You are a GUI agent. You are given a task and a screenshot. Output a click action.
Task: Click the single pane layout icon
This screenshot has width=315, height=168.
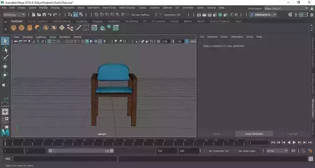point(5,112)
